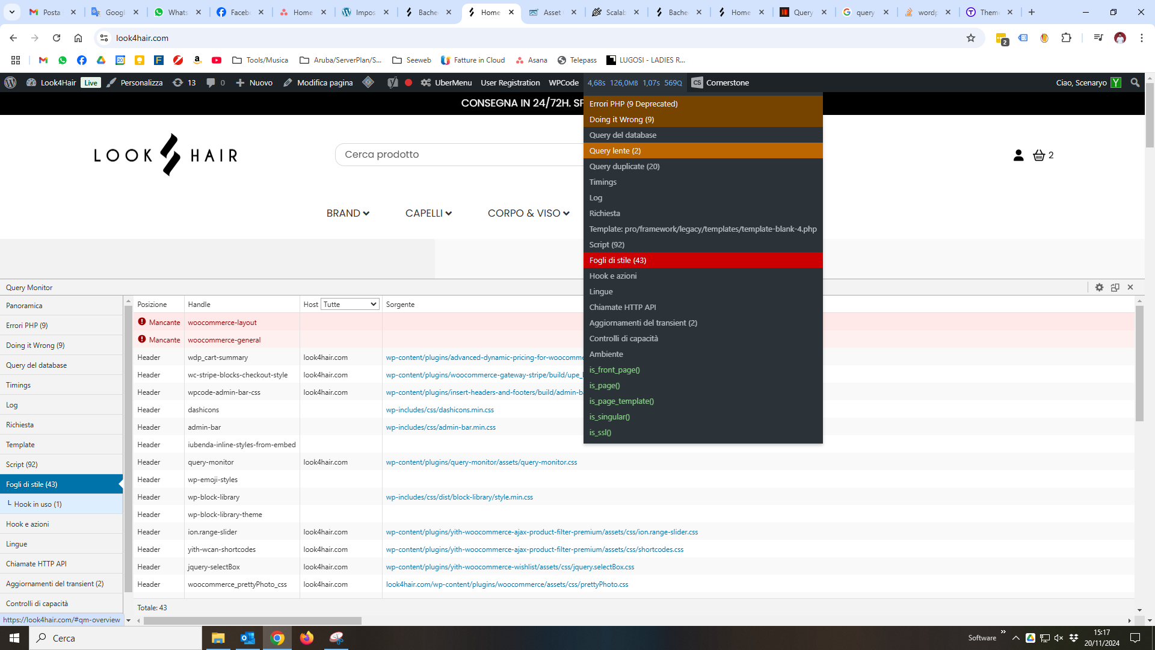Screen dimensions: 1155x650
Task: Select Query duplicate (20) in dropdown
Action: 703,166
